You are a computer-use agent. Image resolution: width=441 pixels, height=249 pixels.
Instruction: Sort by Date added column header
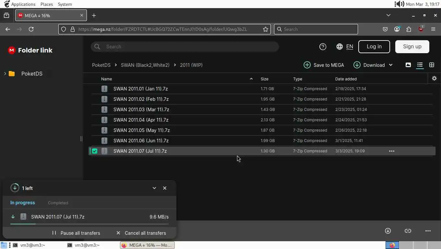coord(346,79)
